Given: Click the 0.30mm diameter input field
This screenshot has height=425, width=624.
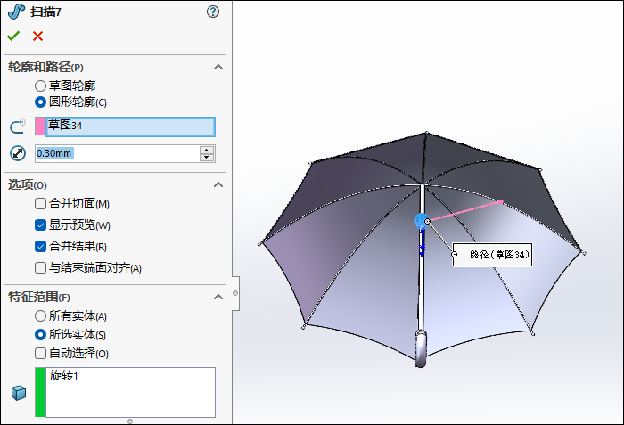Looking at the screenshot, I should (x=118, y=153).
